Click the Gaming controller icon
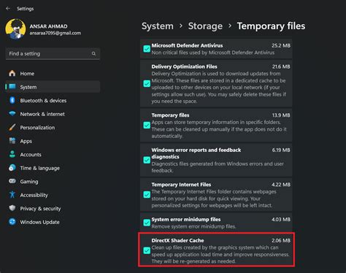The height and width of the screenshot is (273, 346). tap(12, 181)
